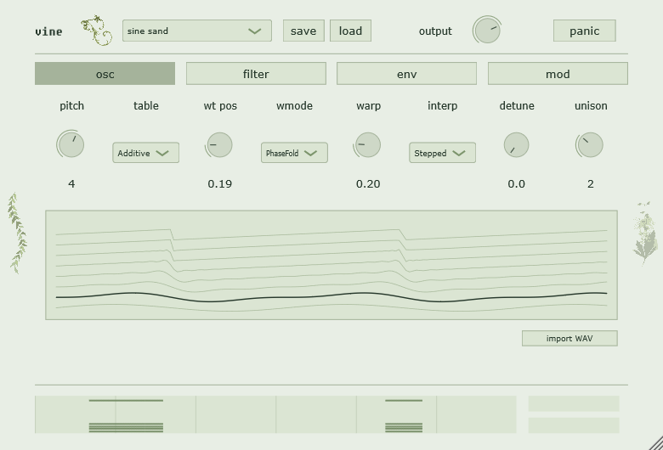Open the mod tab
Image resolution: width=663 pixels, height=450 pixels.
tap(558, 74)
